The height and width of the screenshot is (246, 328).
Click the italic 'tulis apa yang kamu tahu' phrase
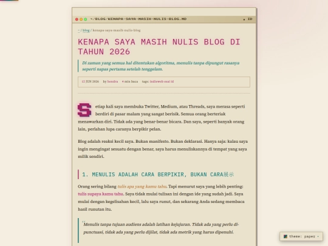[x=142, y=186]
